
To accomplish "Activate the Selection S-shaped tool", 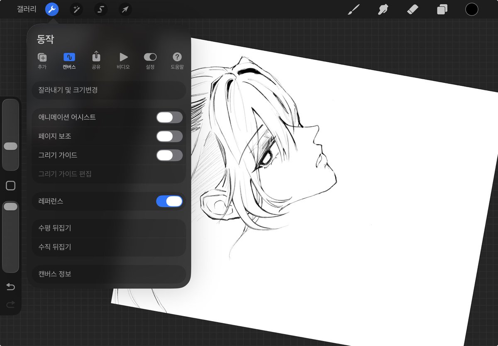I will pyautogui.click(x=101, y=9).
